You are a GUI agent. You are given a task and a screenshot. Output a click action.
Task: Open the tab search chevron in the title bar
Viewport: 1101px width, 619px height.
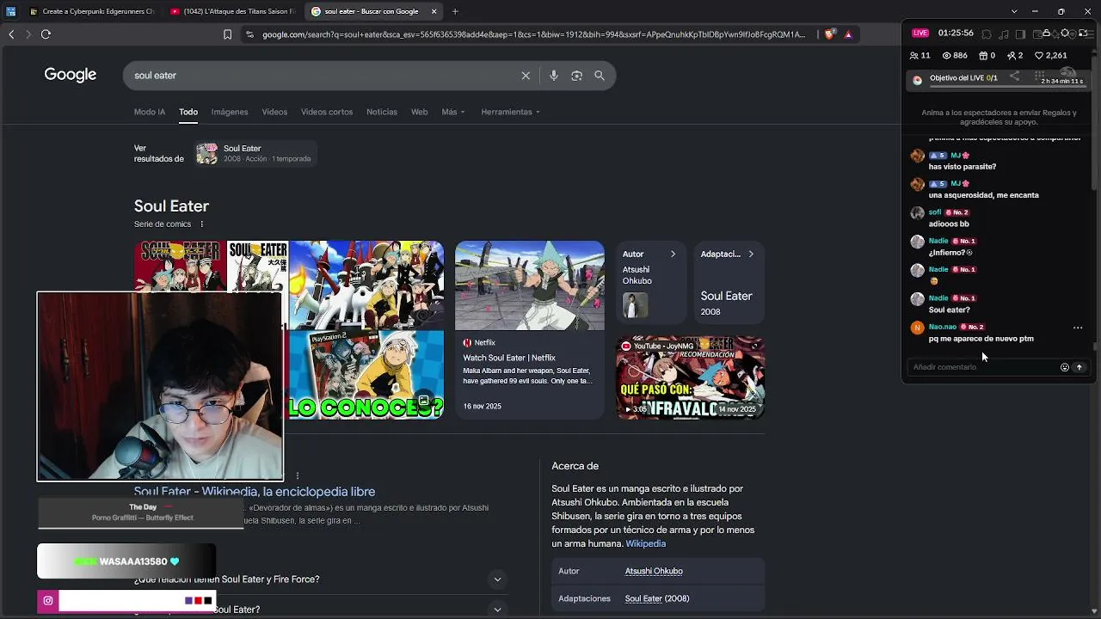pos(1014,11)
